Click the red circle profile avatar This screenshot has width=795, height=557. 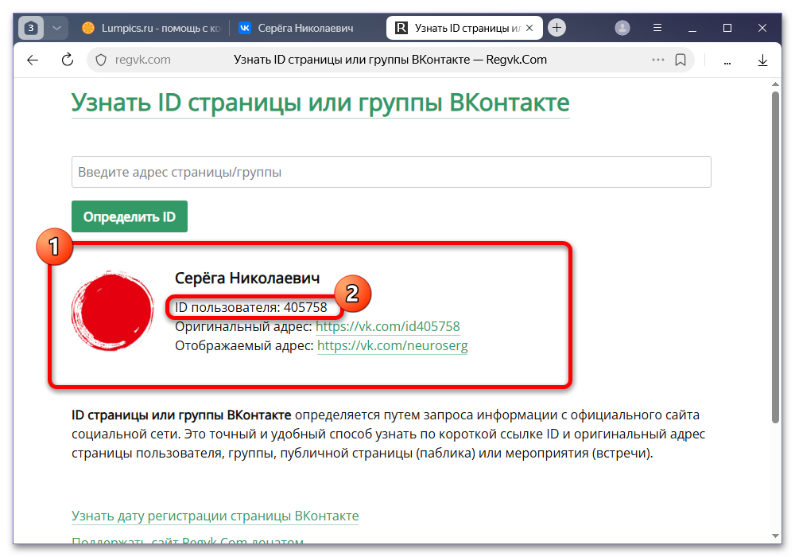click(x=113, y=311)
